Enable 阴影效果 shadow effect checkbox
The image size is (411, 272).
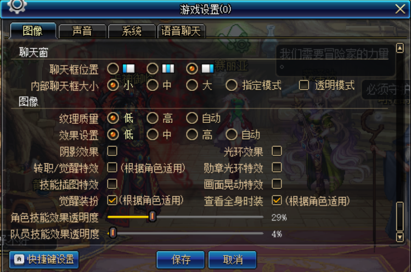(112, 151)
